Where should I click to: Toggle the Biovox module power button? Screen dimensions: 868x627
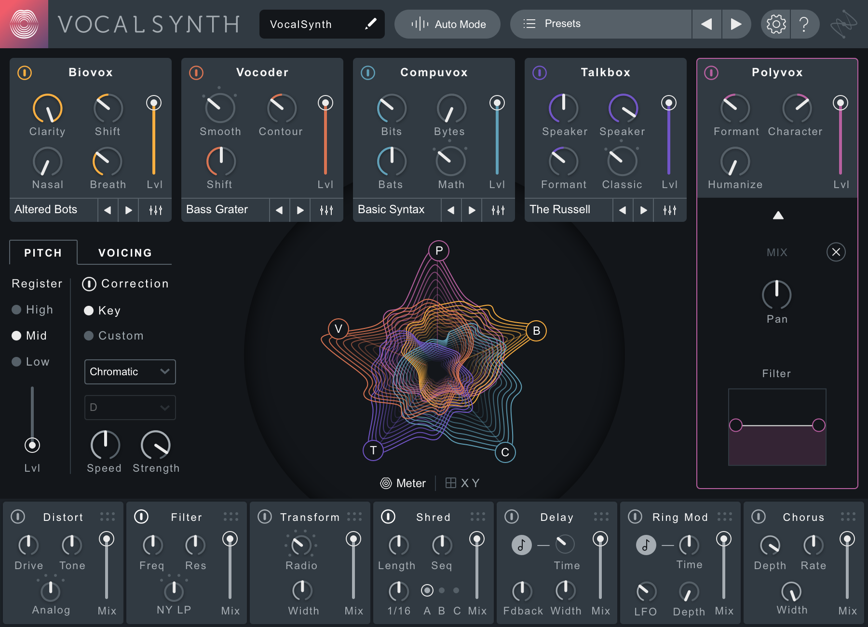24,73
